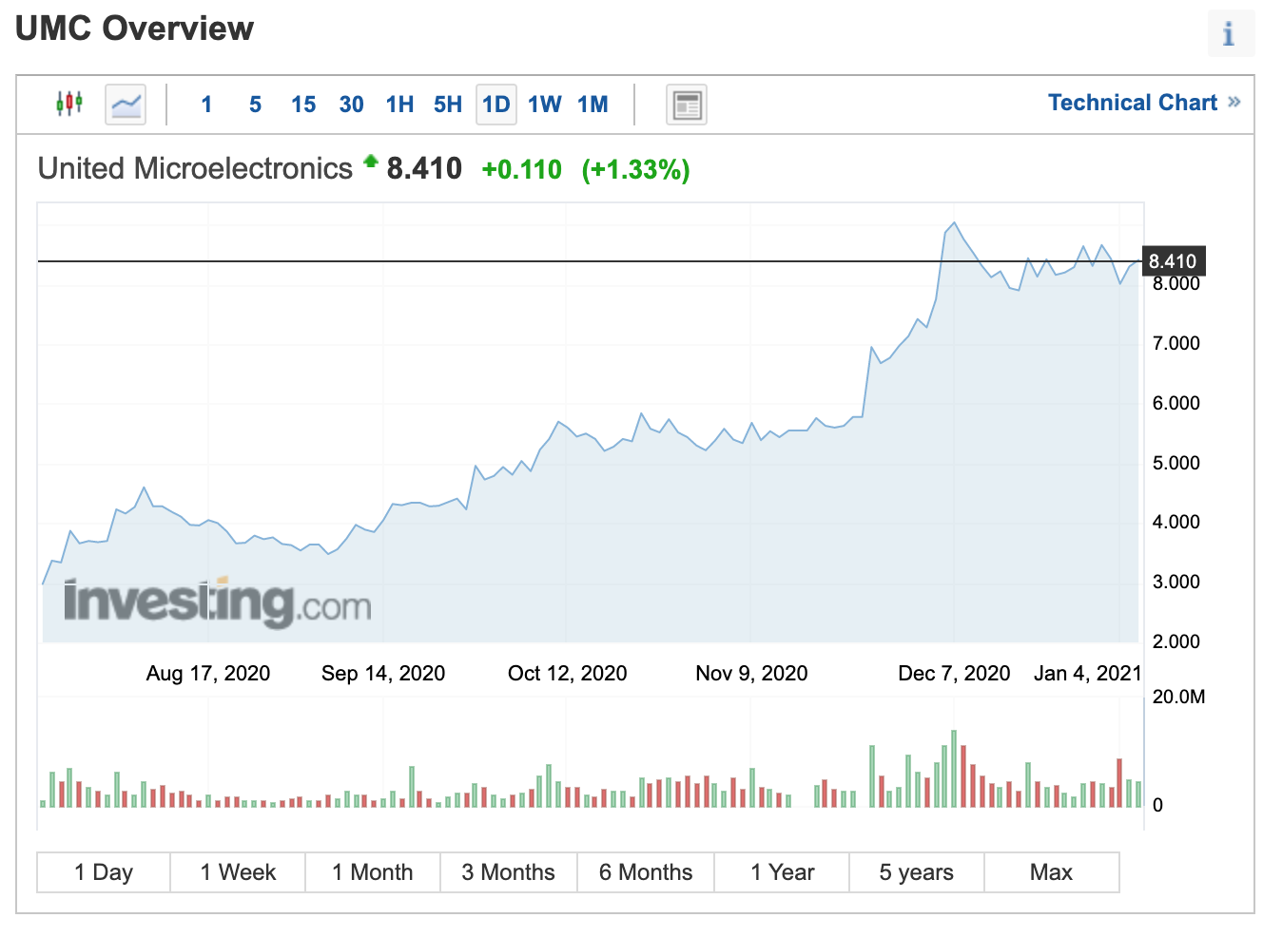Viewport: 1263px width, 937px height.
Task: Set chart range to Max
Action: [1052, 872]
